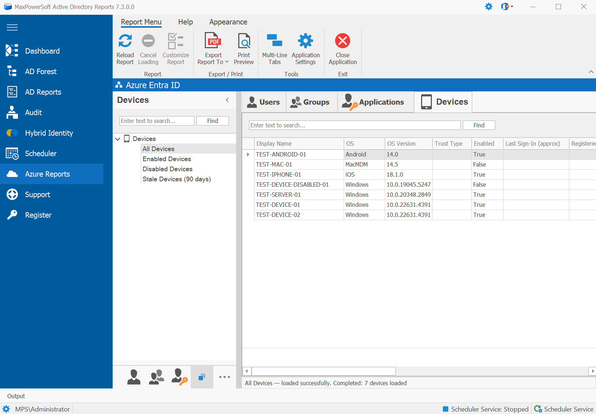
Task: Click Find button in Devices panel
Action: point(213,121)
